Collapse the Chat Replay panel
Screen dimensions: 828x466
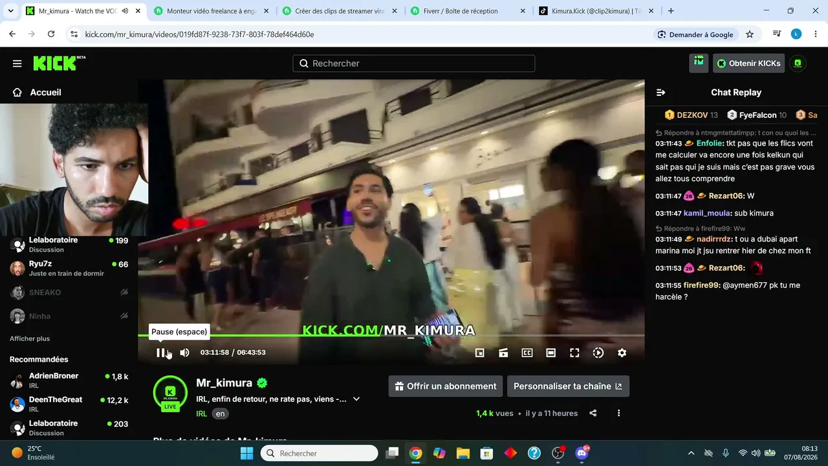(661, 93)
